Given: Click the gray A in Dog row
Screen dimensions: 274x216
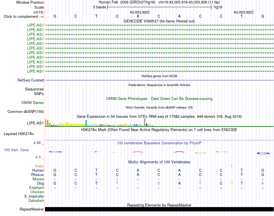Looking at the screenshot, I should point(262,183).
